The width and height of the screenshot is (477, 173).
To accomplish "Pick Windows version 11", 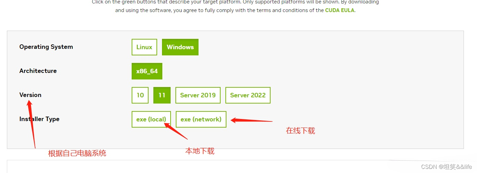I will 162,95.
